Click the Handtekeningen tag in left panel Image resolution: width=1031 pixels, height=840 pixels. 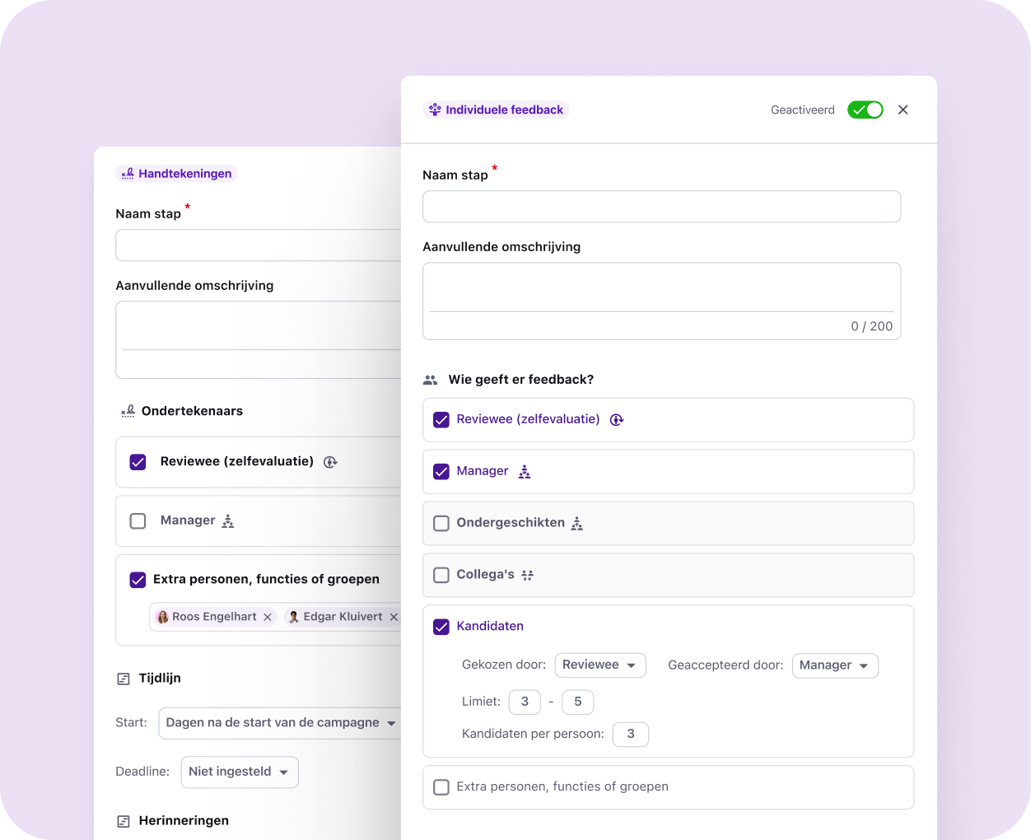[x=176, y=174]
